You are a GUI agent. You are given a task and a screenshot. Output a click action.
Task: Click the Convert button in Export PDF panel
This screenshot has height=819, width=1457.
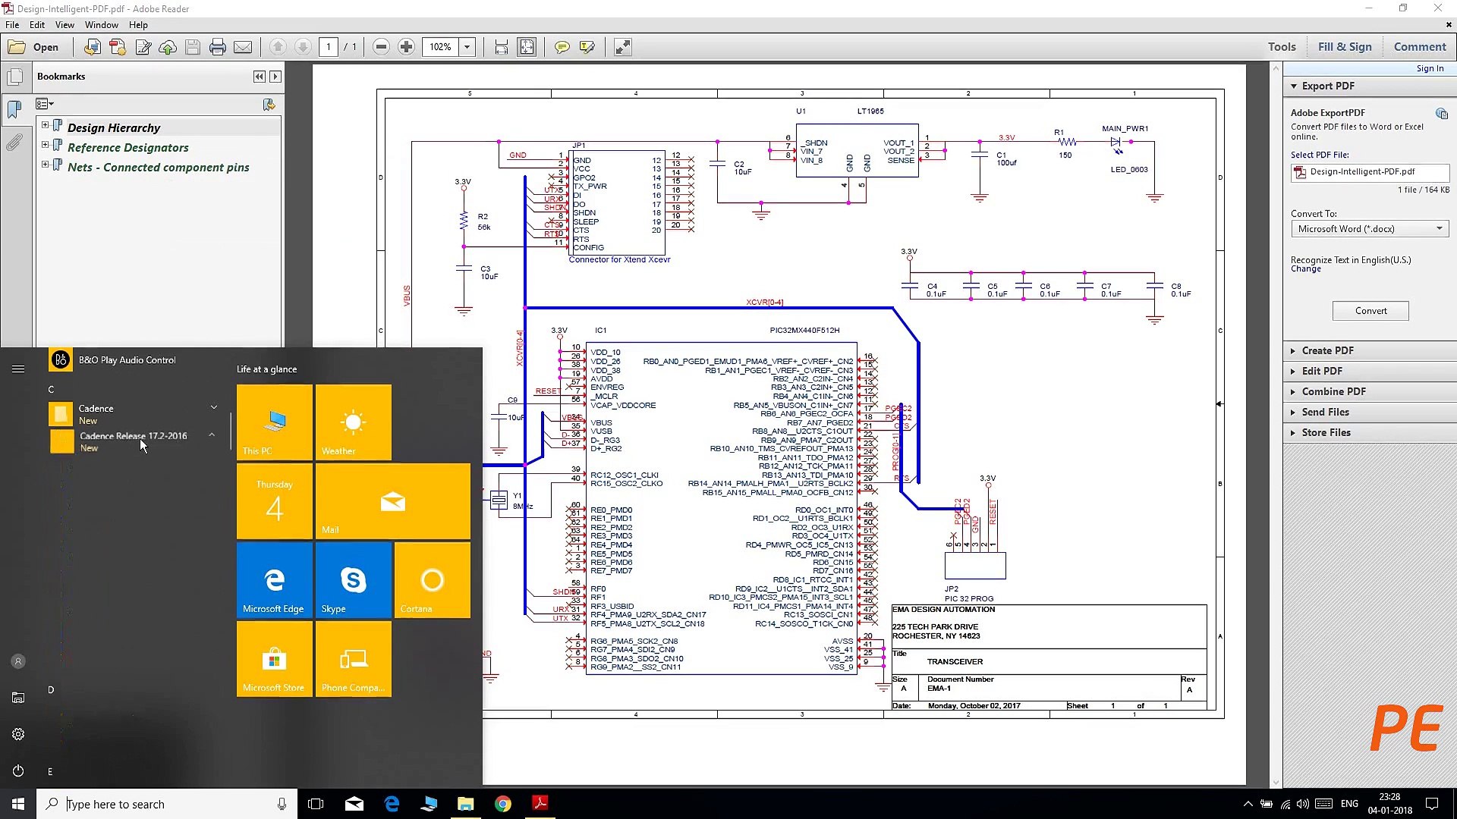pos(1370,310)
